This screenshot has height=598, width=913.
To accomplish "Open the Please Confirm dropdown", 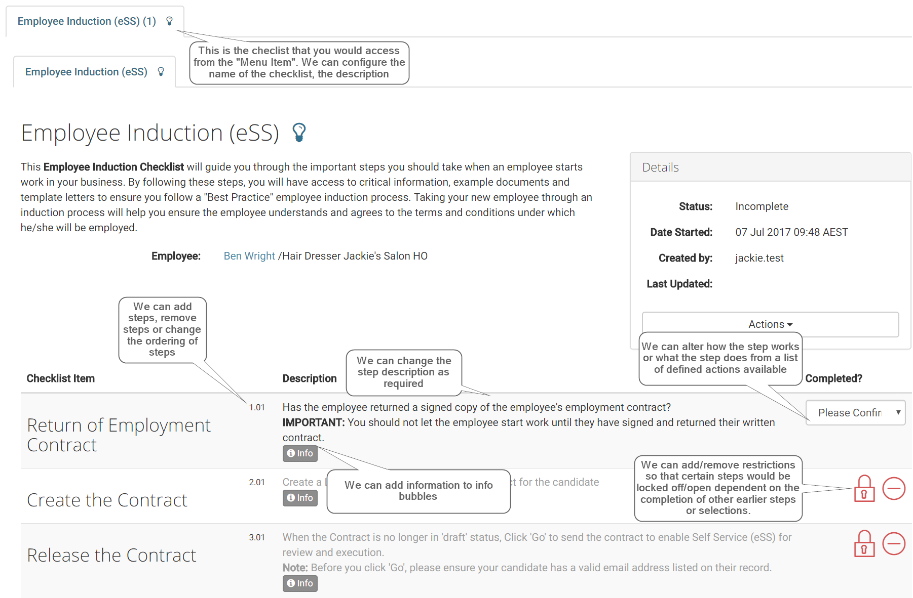I will (855, 413).
